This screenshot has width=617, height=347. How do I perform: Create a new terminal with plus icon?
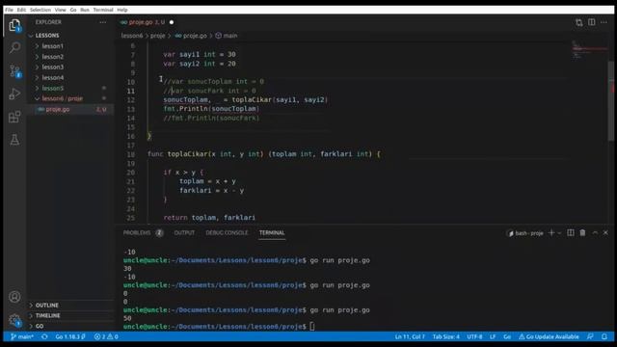pos(551,233)
